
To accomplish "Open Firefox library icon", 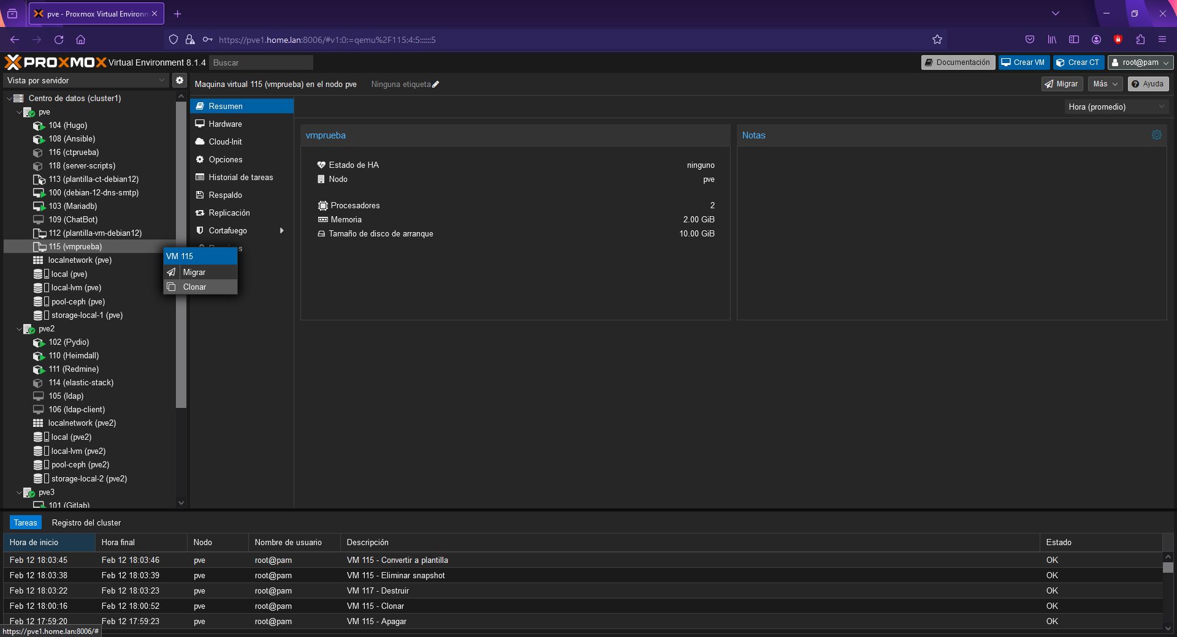I will (1052, 40).
